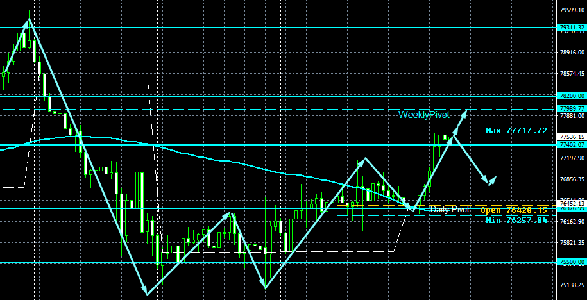The width and height of the screenshot is (587, 300).
Task: Click the WeeklyPivot label on the chart
Action: [424, 115]
